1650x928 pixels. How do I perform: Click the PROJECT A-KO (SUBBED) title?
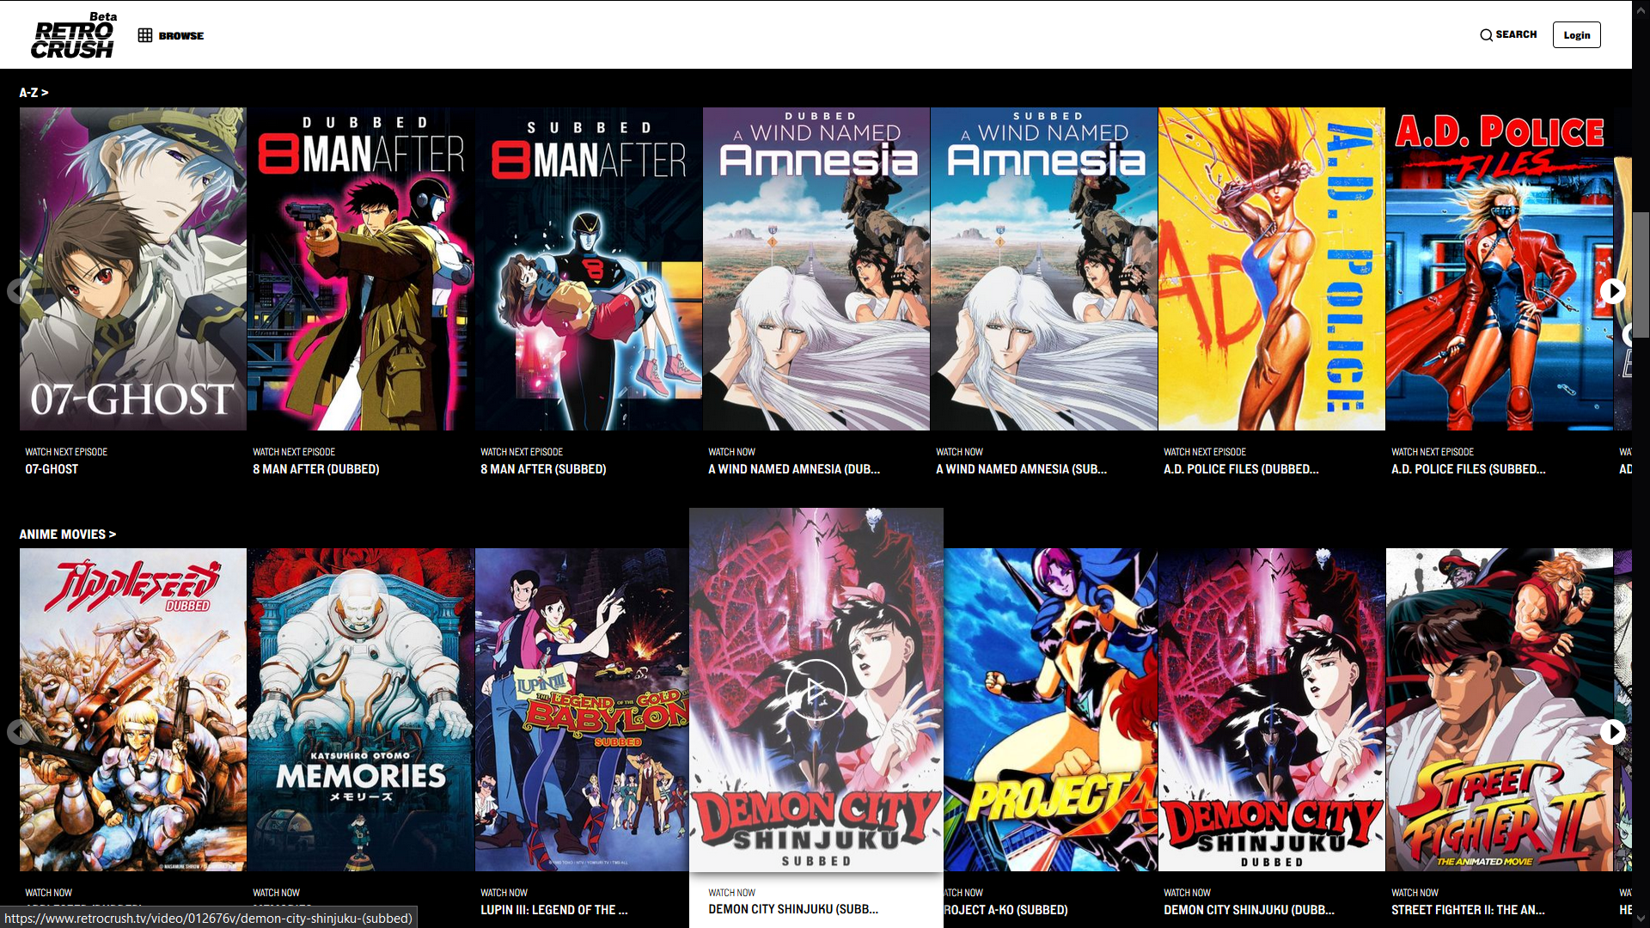(1005, 910)
